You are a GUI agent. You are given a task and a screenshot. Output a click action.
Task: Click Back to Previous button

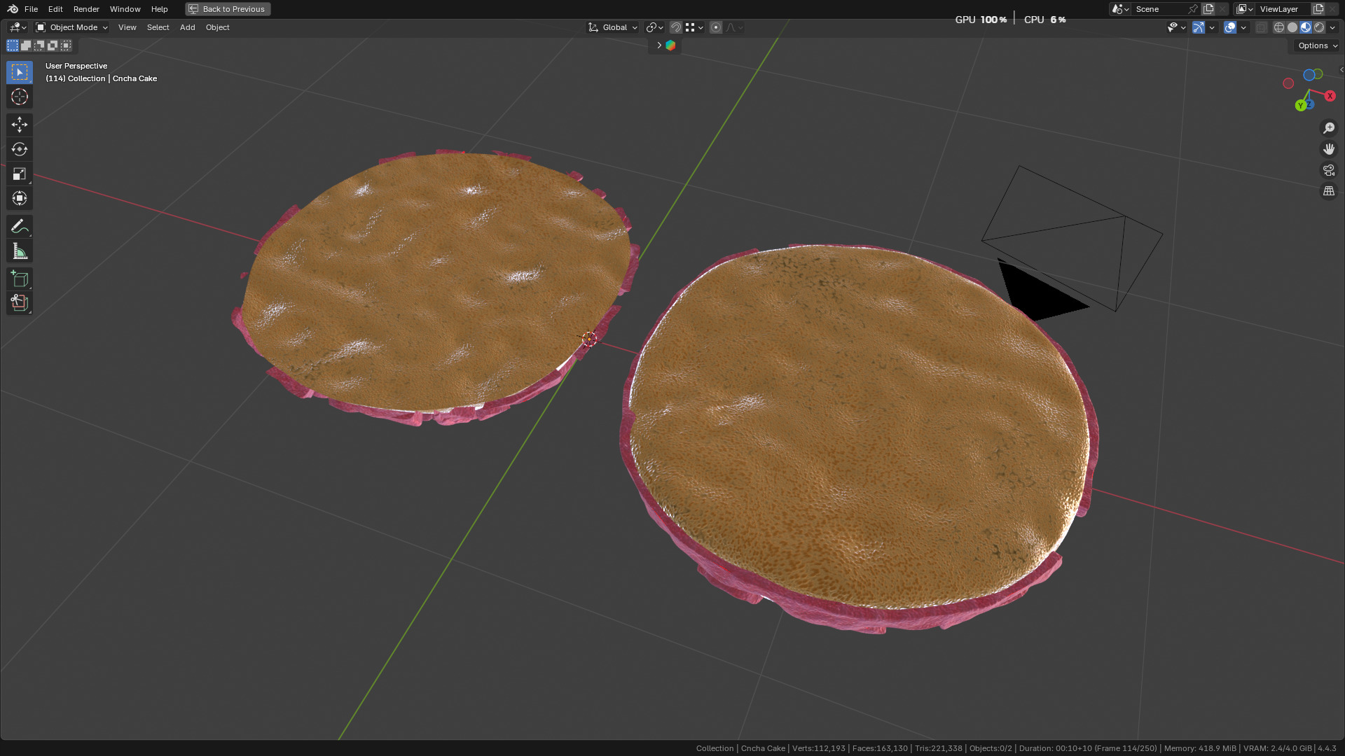pos(228,9)
